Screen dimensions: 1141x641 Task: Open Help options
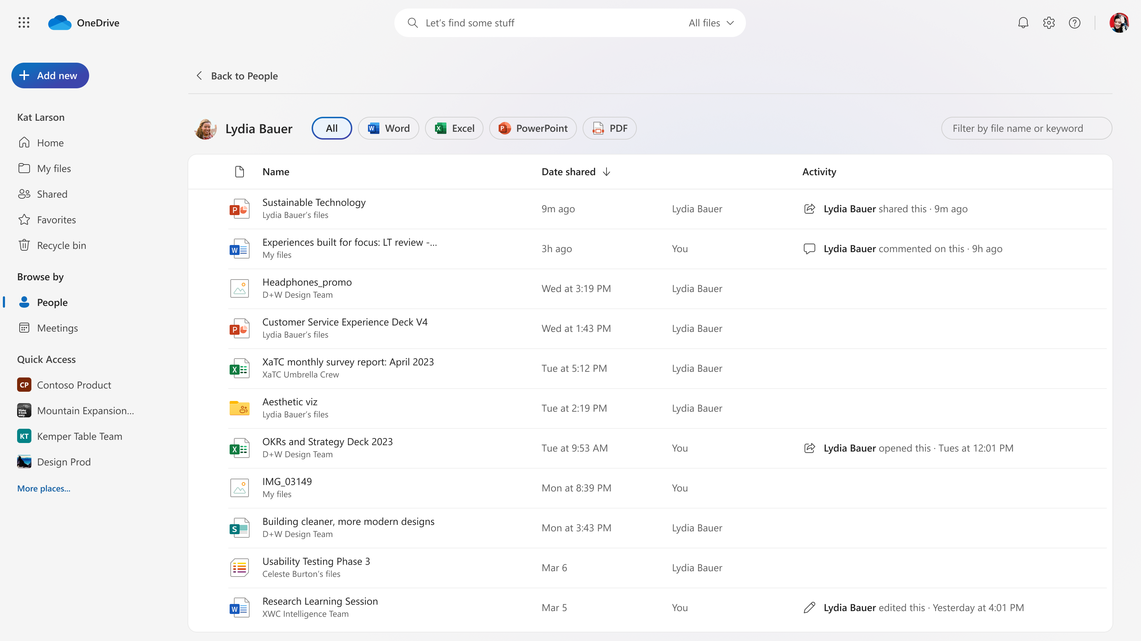1074,22
